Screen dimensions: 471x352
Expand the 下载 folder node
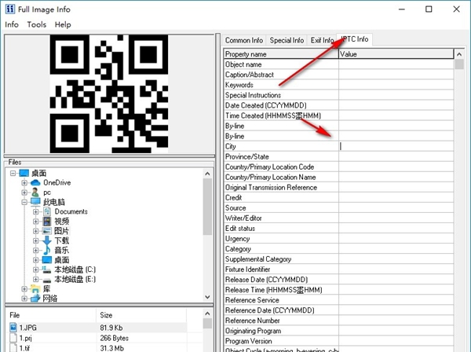36,240
